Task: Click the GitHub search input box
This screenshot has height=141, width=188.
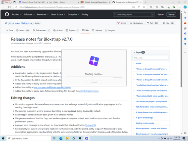Action: (134, 14)
